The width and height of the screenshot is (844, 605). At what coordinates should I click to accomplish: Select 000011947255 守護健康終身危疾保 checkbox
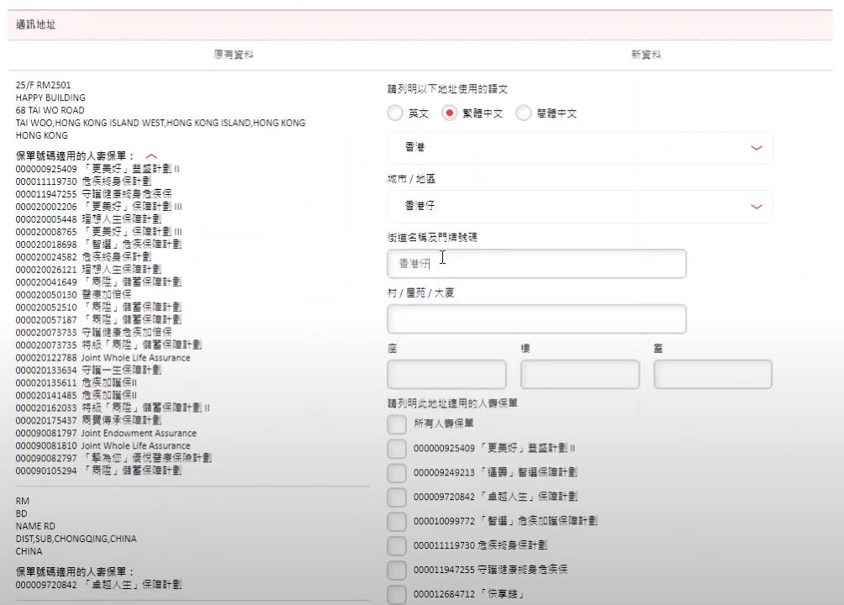coord(396,570)
